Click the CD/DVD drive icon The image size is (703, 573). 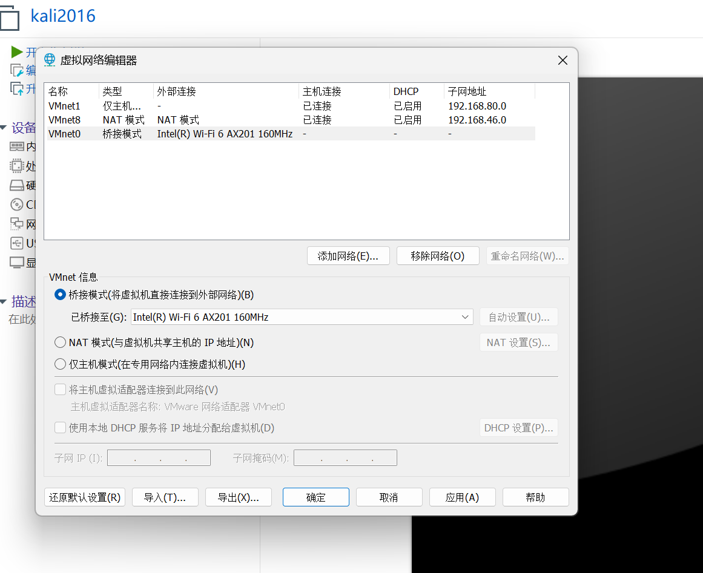(x=16, y=205)
